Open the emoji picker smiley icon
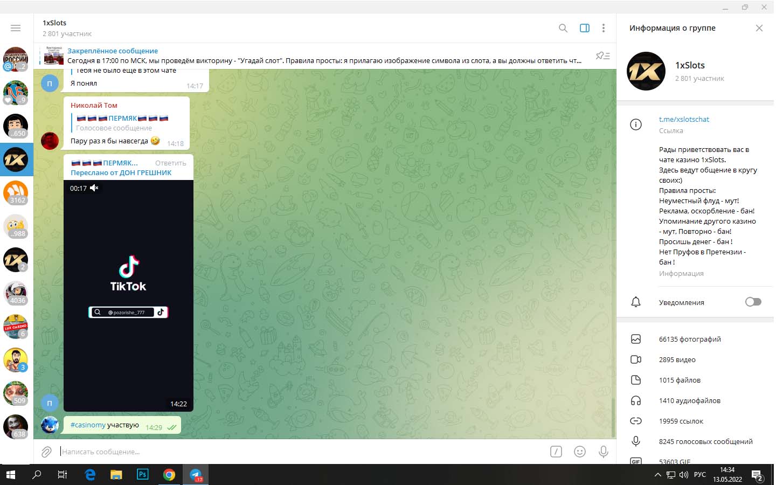This screenshot has width=776, height=485. [x=580, y=452]
